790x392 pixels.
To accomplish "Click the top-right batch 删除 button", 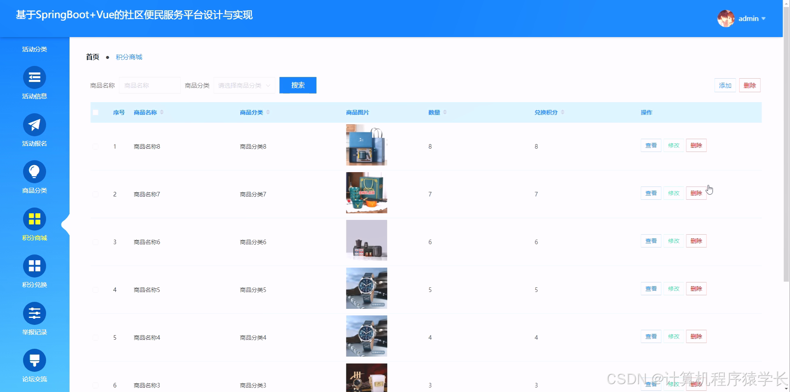I will click(750, 85).
